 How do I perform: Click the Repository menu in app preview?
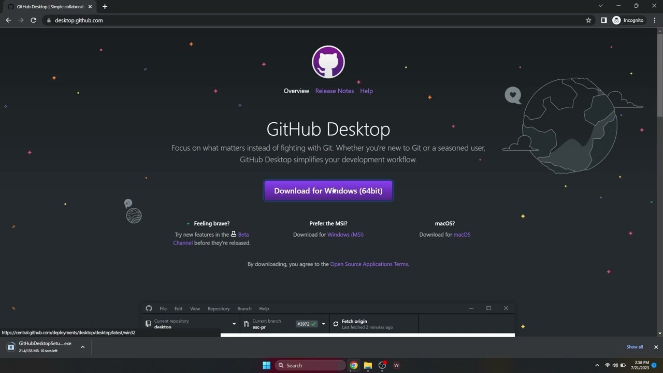pyautogui.click(x=219, y=309)
